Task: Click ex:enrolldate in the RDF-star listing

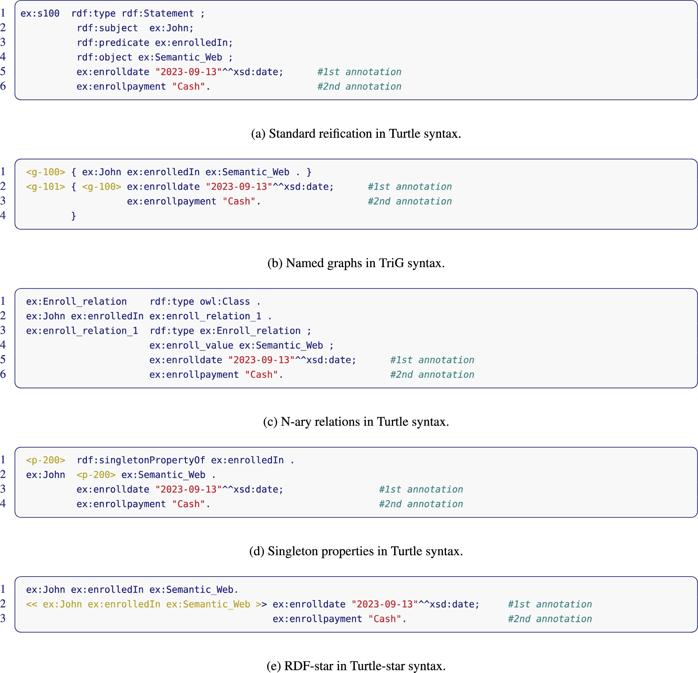Action: (309, 604)
